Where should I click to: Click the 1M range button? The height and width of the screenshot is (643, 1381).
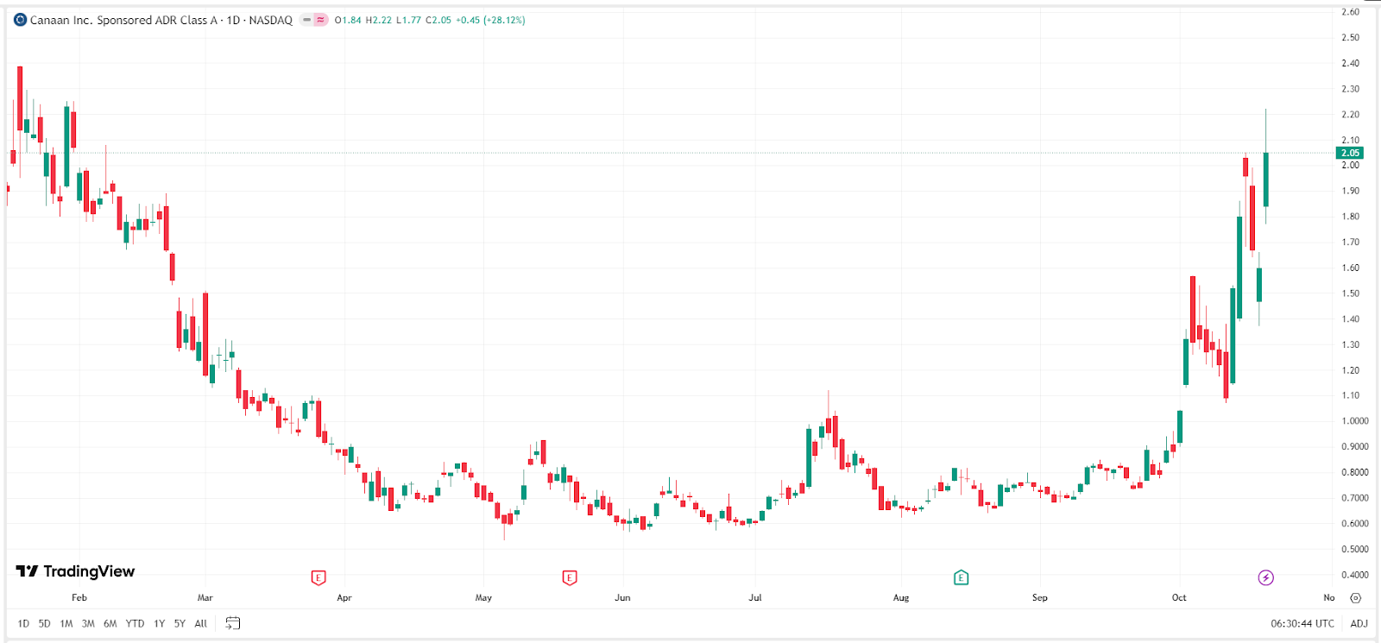66,623
